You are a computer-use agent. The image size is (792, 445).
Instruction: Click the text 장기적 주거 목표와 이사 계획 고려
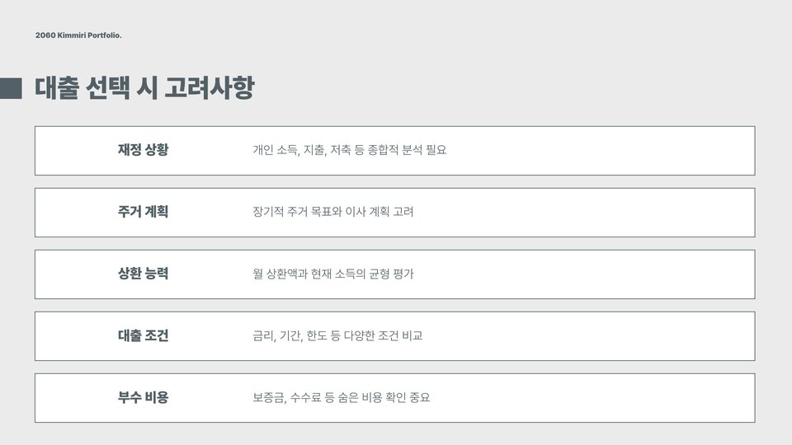pyautogui.click(x=332, y=212)
